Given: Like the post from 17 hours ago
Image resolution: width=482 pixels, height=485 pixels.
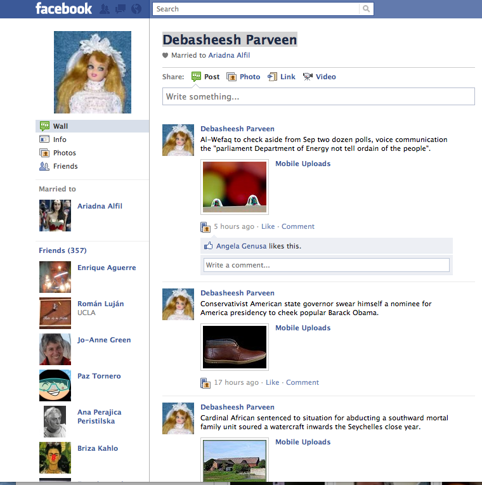Looking at the screenshot, I should (272, 382).
